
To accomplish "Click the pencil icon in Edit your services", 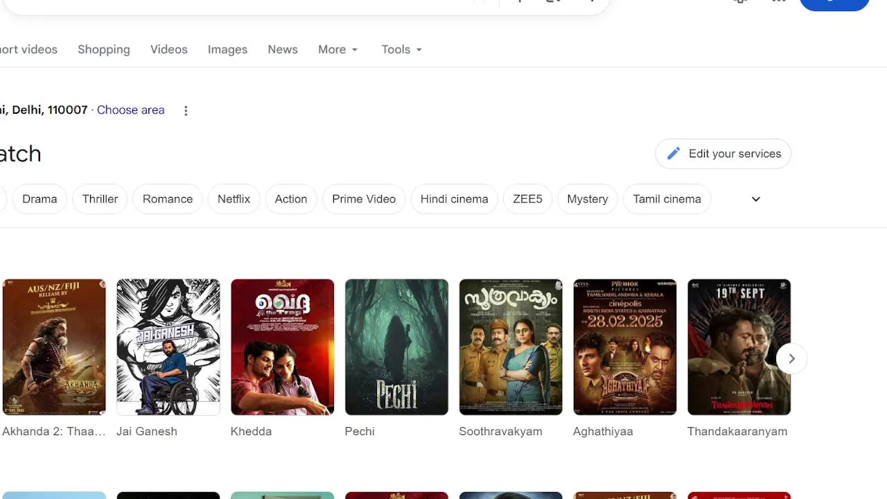I will click(674, 154).
